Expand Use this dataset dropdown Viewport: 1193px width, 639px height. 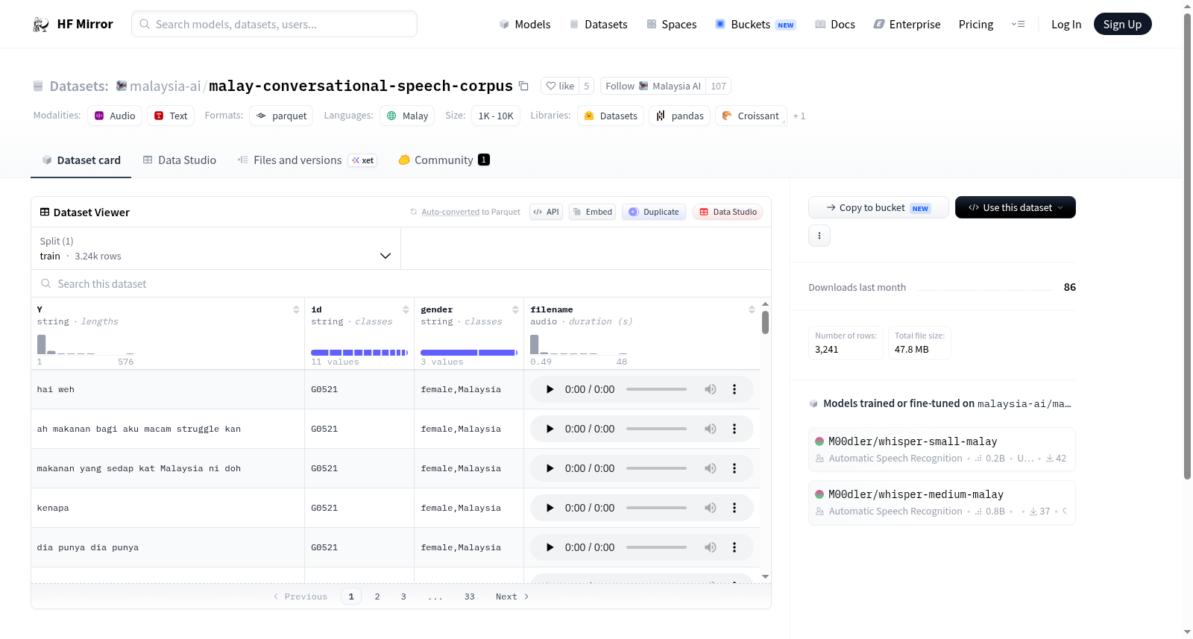1016,207
